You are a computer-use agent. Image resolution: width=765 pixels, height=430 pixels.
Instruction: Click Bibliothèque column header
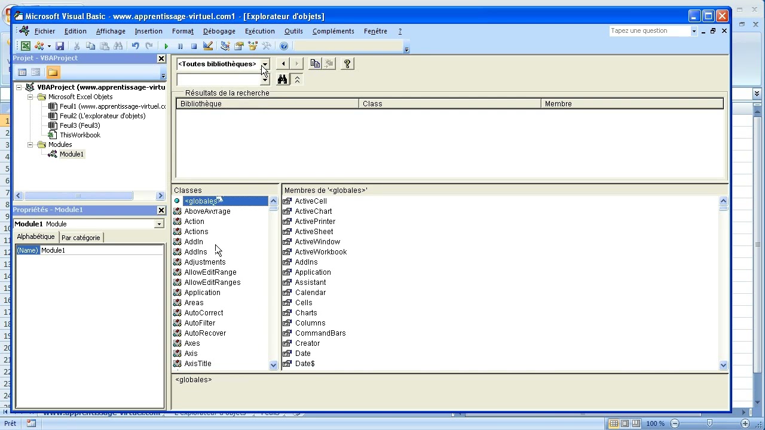(267, 104)
